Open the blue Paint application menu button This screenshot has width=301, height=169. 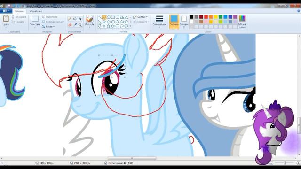point(6,11)
